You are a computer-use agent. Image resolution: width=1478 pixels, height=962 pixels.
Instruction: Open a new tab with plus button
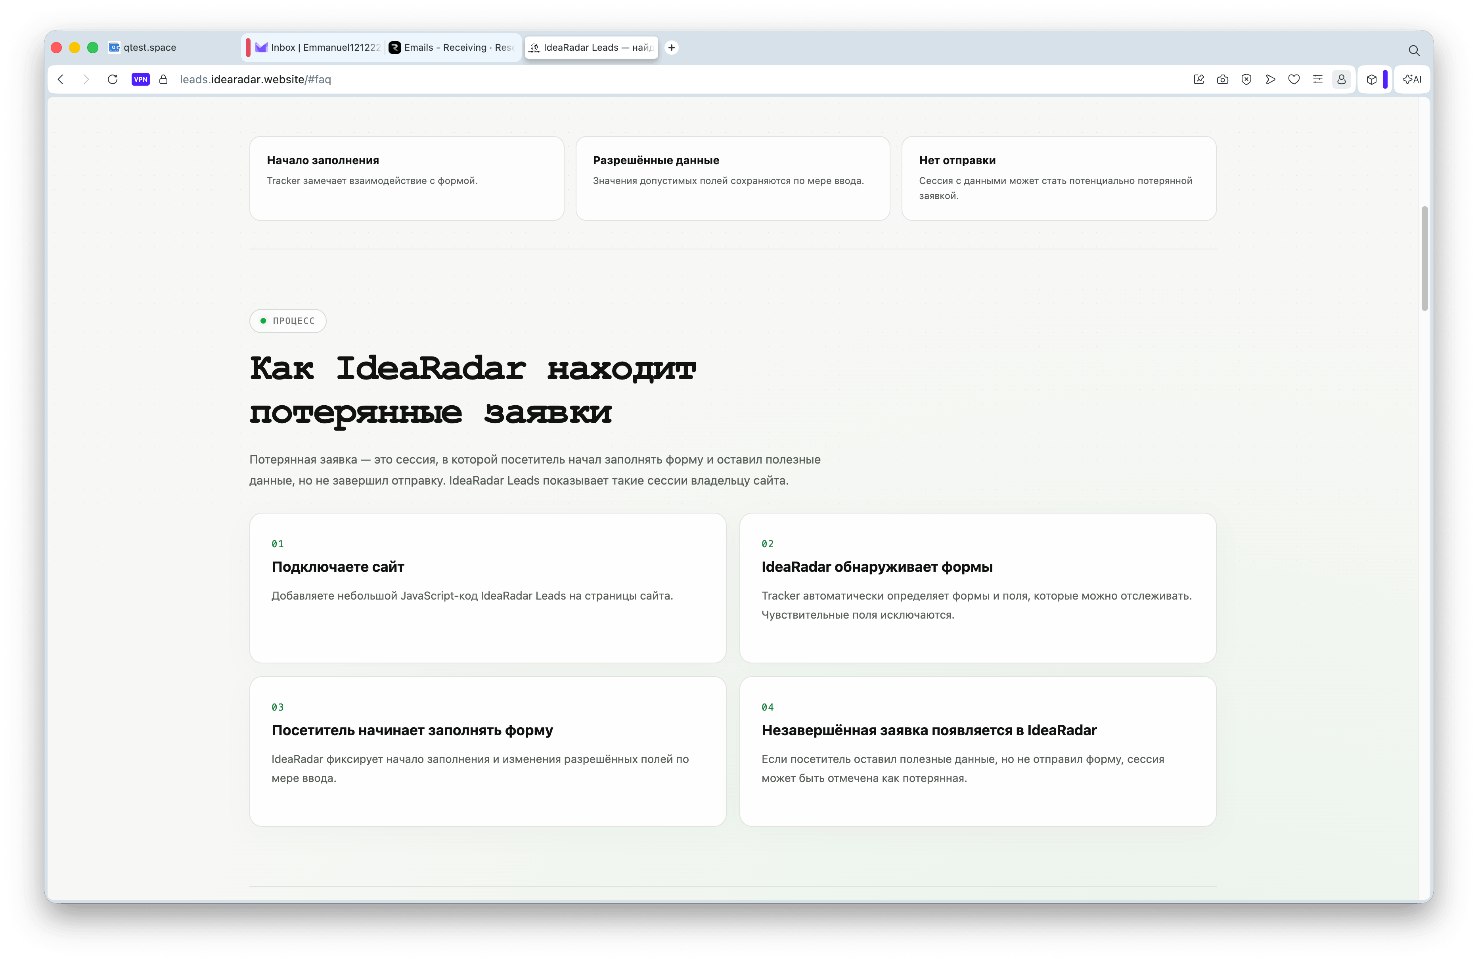(671, 47)
